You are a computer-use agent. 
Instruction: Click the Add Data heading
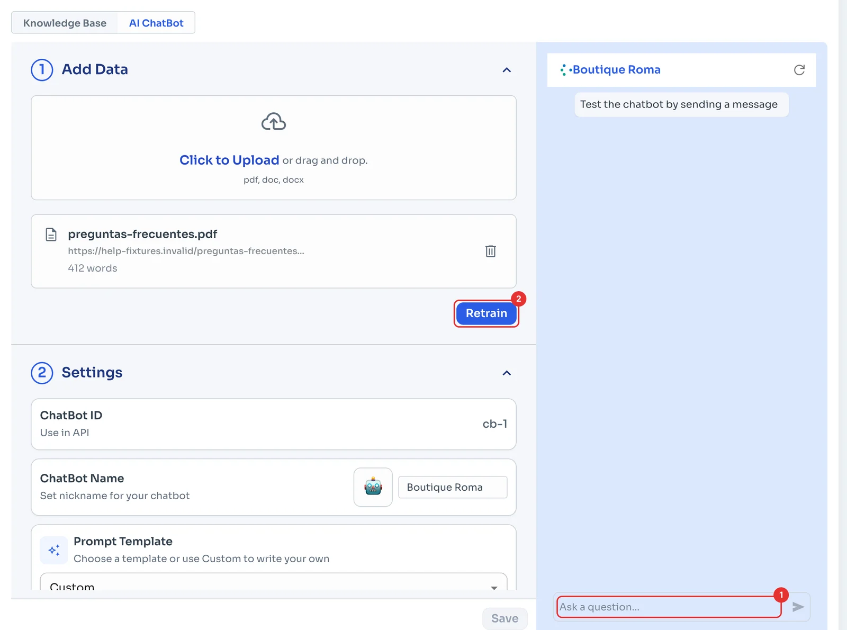click(x=95, y=69)
